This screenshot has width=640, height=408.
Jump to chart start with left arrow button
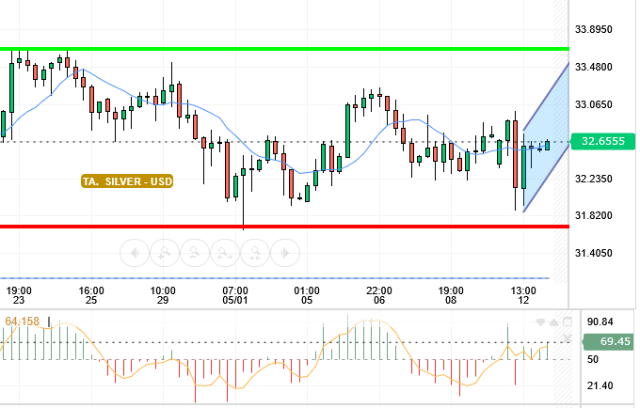(x=135, y=253)
